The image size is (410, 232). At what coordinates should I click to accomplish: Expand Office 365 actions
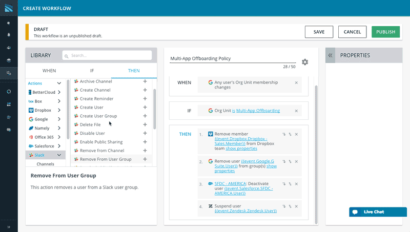(x=59, y=137)
